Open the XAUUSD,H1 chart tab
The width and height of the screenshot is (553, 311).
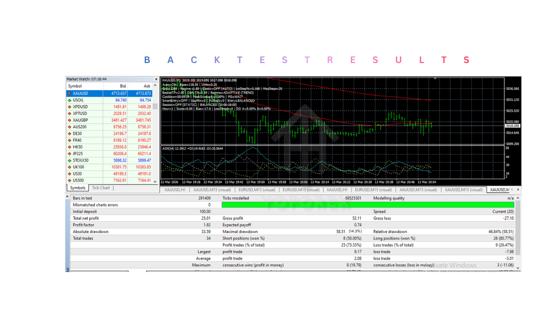175,189
